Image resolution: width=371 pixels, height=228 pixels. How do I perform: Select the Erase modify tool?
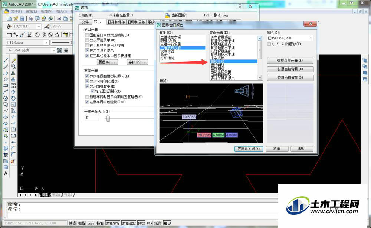(13, 61)
